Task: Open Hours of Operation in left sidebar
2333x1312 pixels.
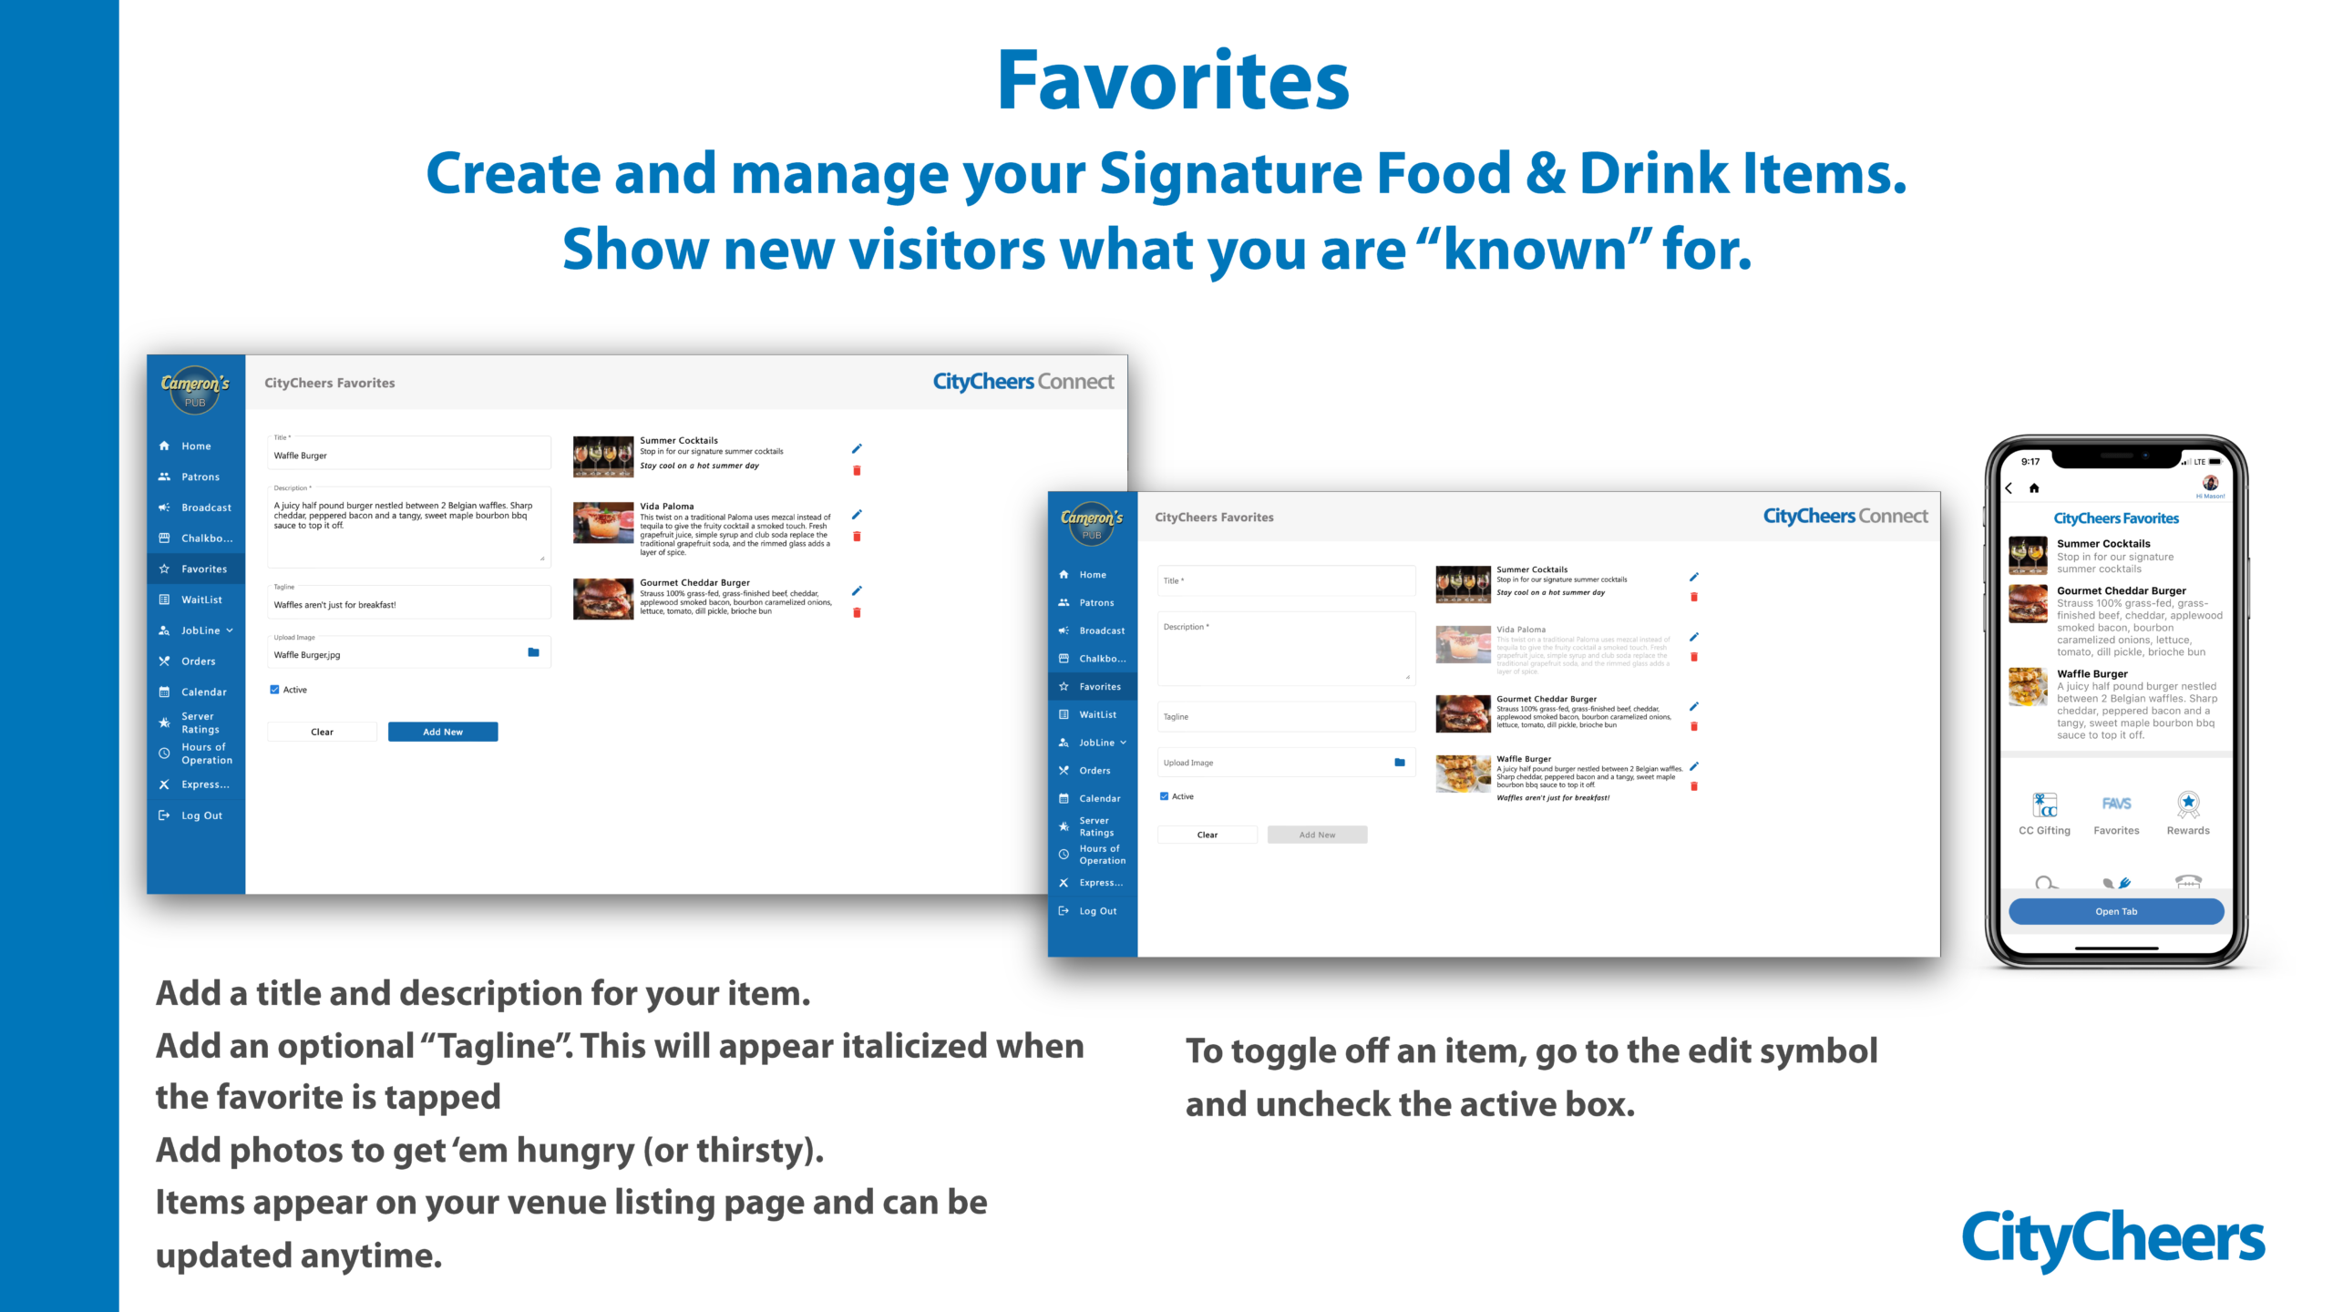Action: coord(206,753)
